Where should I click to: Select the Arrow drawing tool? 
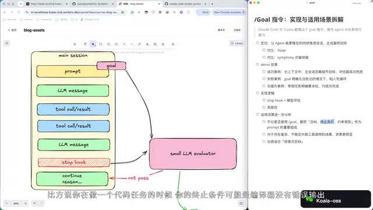coord(124,44)
